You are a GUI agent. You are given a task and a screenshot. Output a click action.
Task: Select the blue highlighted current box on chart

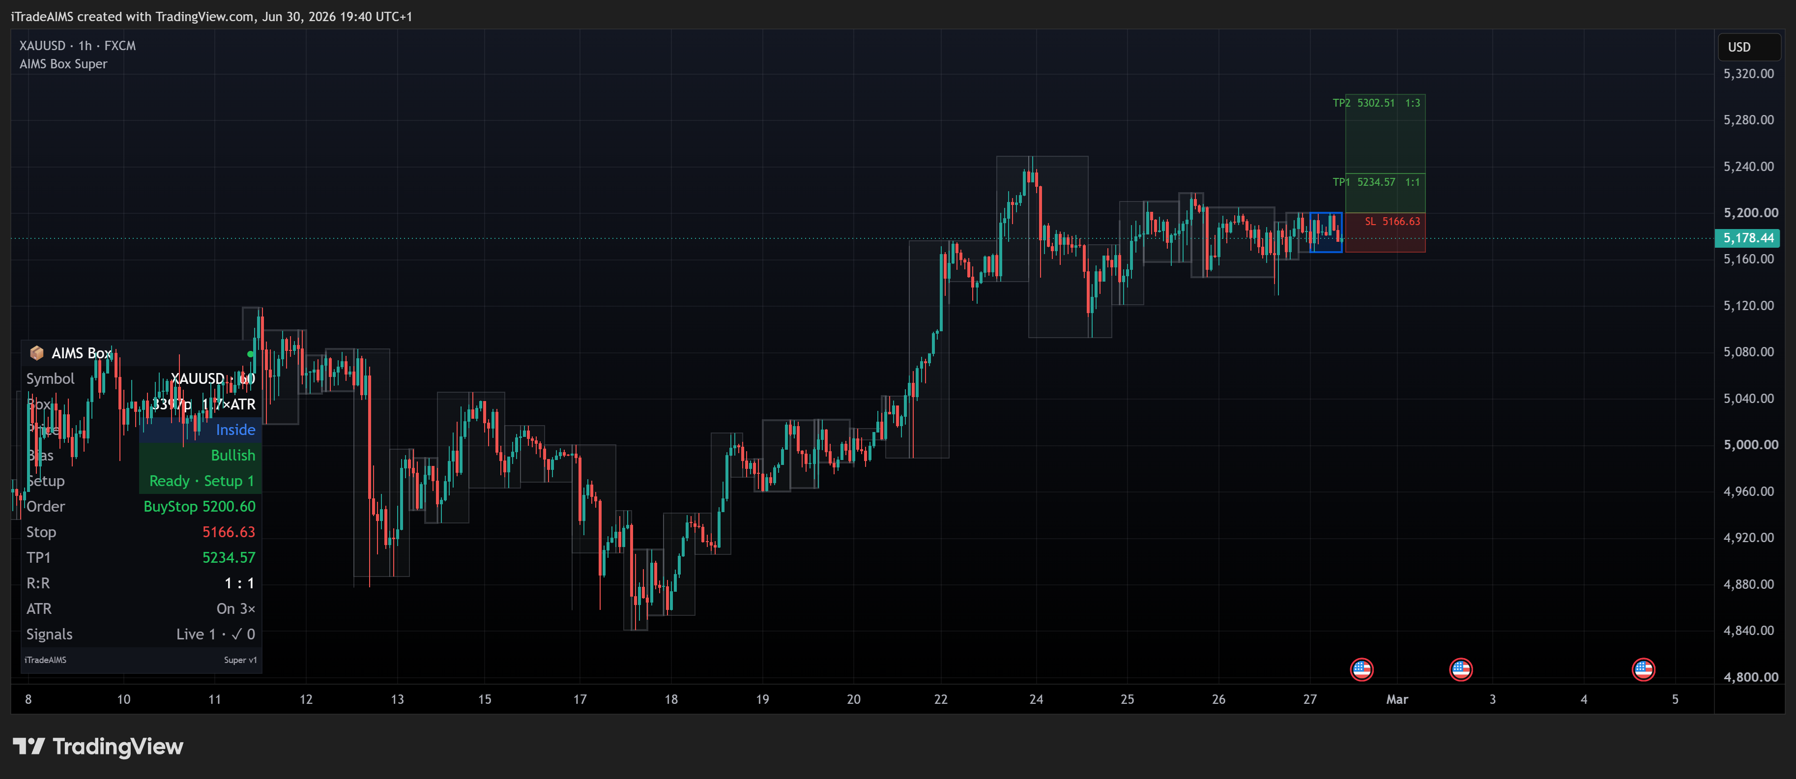tap(1326, 232)
